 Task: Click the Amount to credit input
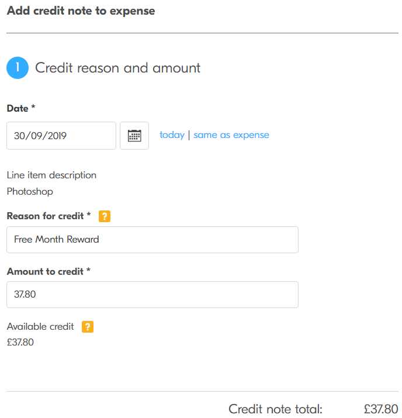pyautogui.click(x=152, y=295)
